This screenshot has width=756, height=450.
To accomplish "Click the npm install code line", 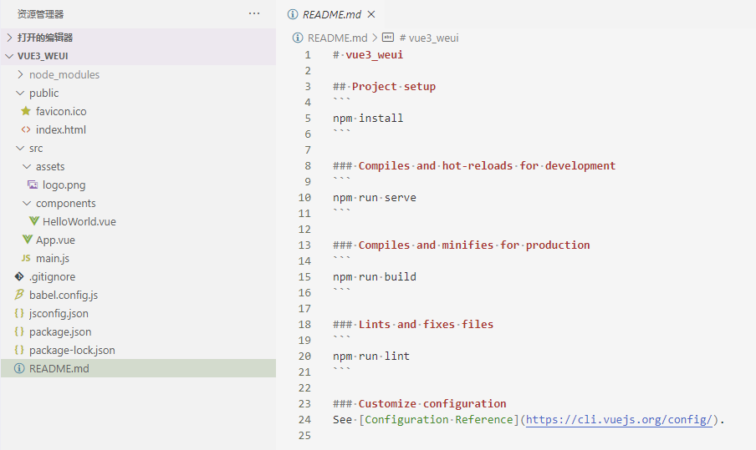I will point(368,118).
